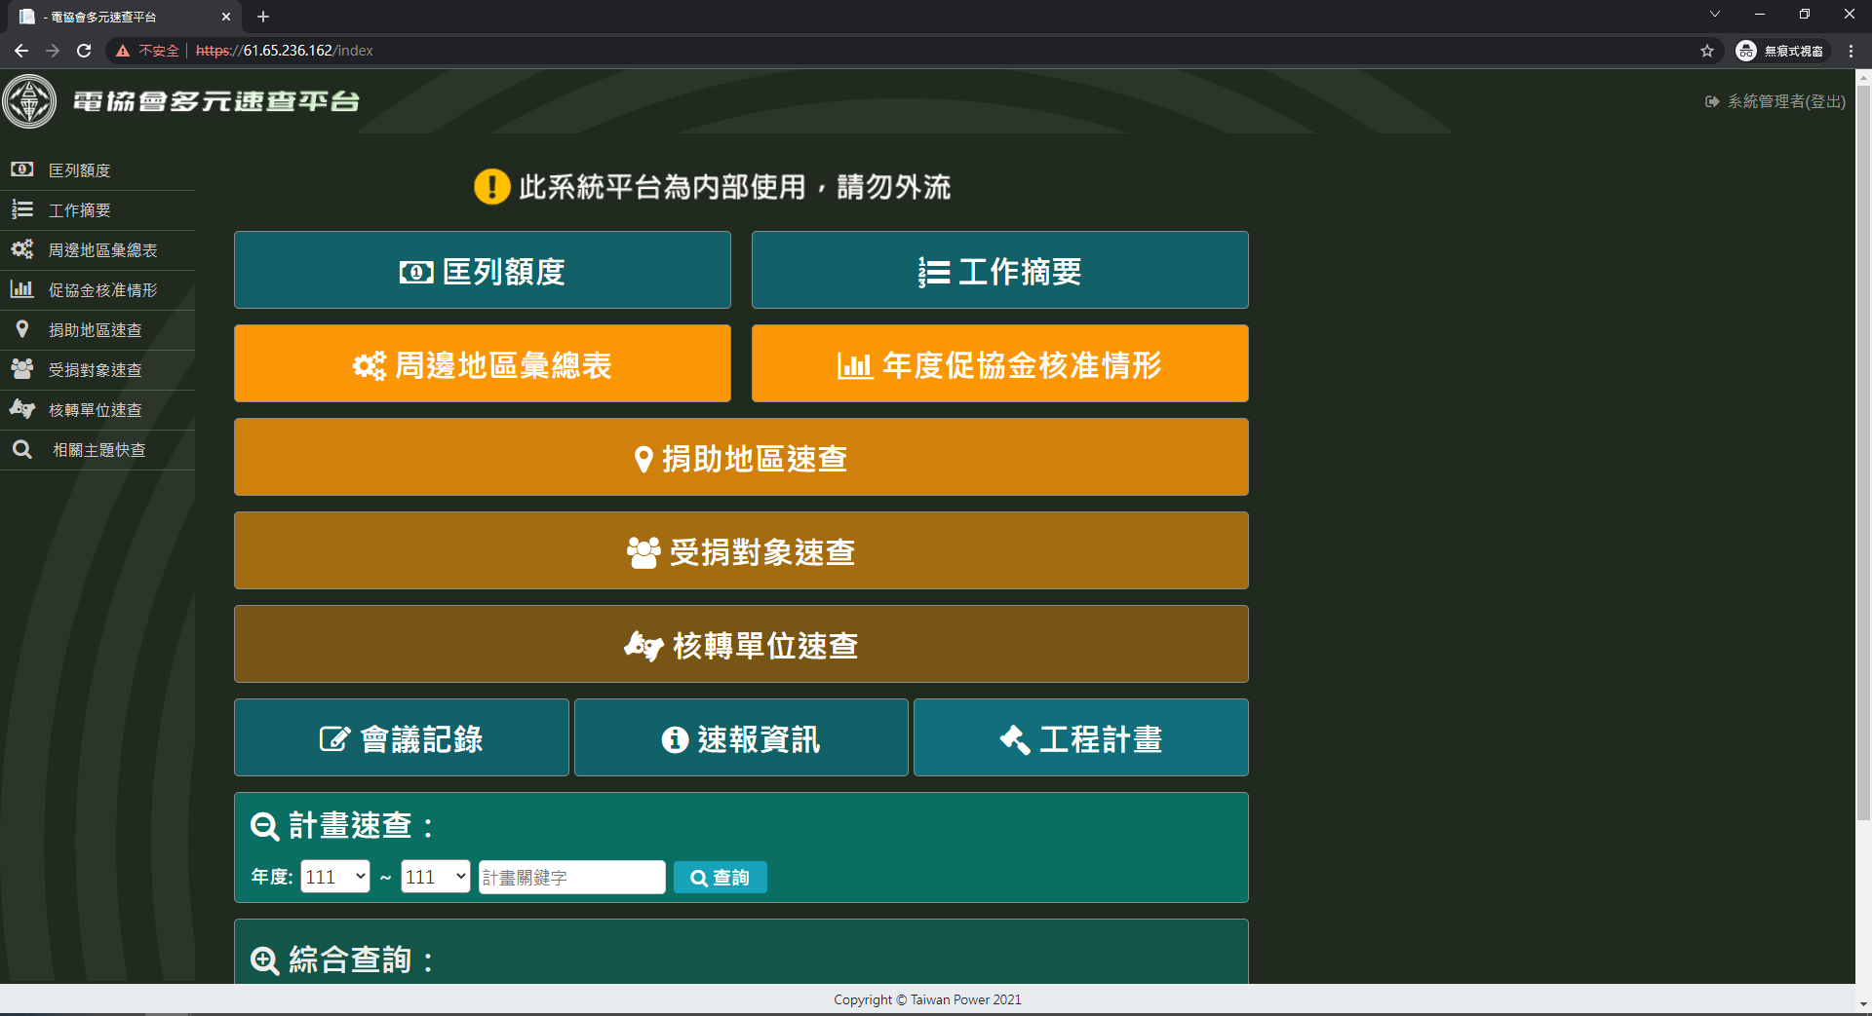Click the Copyright © Taiwan Power 2021 footer text

point(927,999)
